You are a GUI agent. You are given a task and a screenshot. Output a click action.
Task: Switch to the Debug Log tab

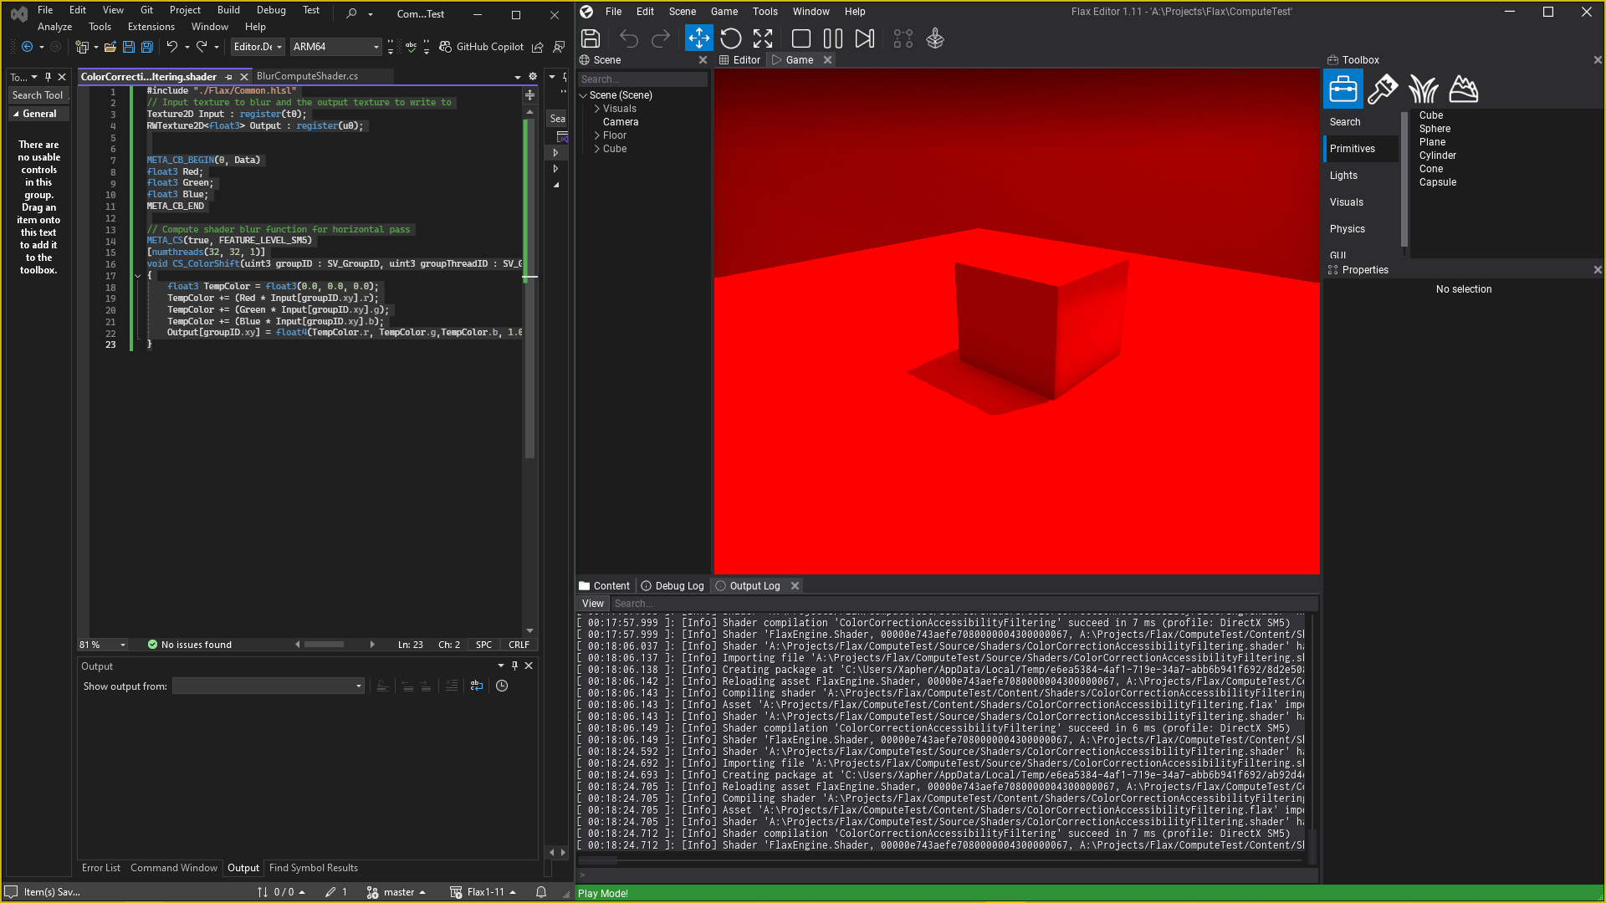(x=673, y=586)
